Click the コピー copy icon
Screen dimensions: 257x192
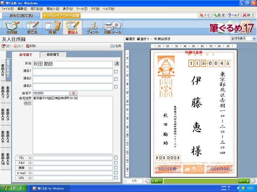tap(7, 46)
